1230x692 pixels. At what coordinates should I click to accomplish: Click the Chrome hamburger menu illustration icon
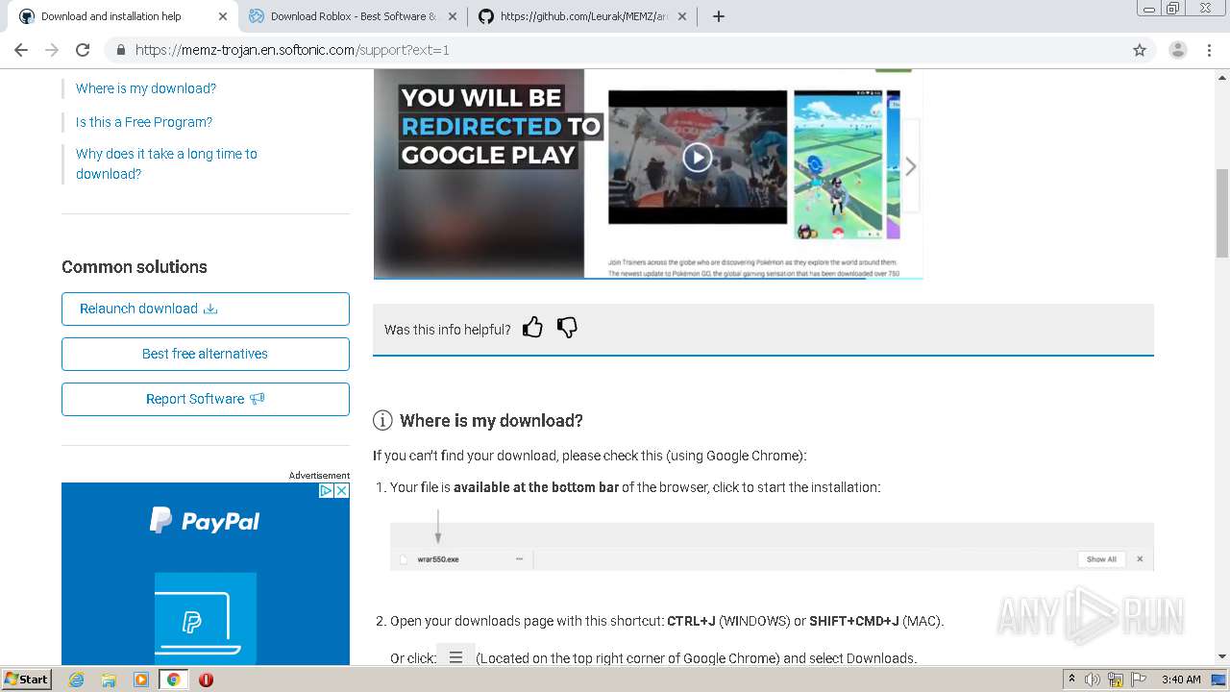pyautogui.click(x=455, y=657)
